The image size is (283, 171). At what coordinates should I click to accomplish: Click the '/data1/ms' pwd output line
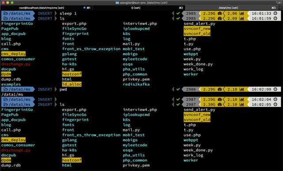12,94
